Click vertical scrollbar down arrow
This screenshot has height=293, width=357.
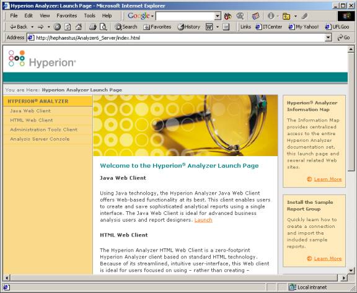[x=351, y=271]
